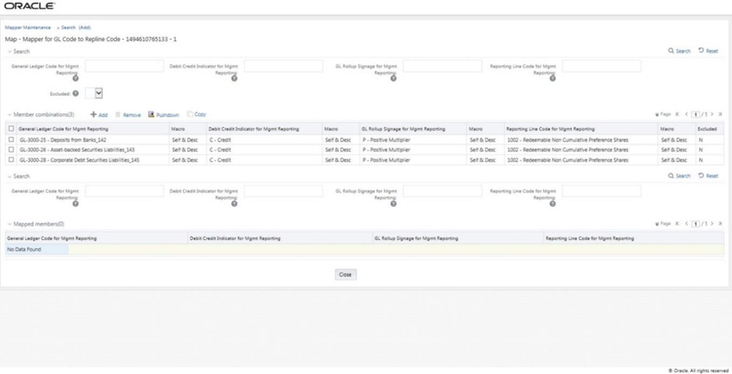This screenshot has width=732, height=374.
Task: Check the Corporate Debt Securities Liabilities_145 row
Action: [11, 159]
